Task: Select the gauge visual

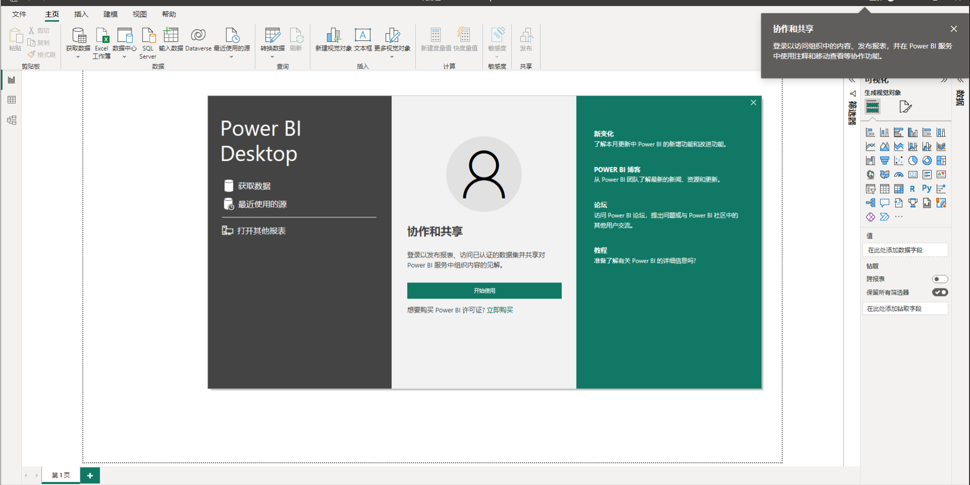Action: pyautogui.click(x=898, y=175)
